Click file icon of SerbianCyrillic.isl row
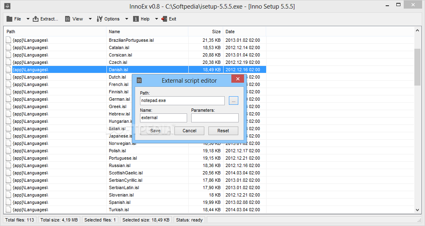Image resolution: width=425 pixels, height=226 pixels. click(x=9, y=180)
